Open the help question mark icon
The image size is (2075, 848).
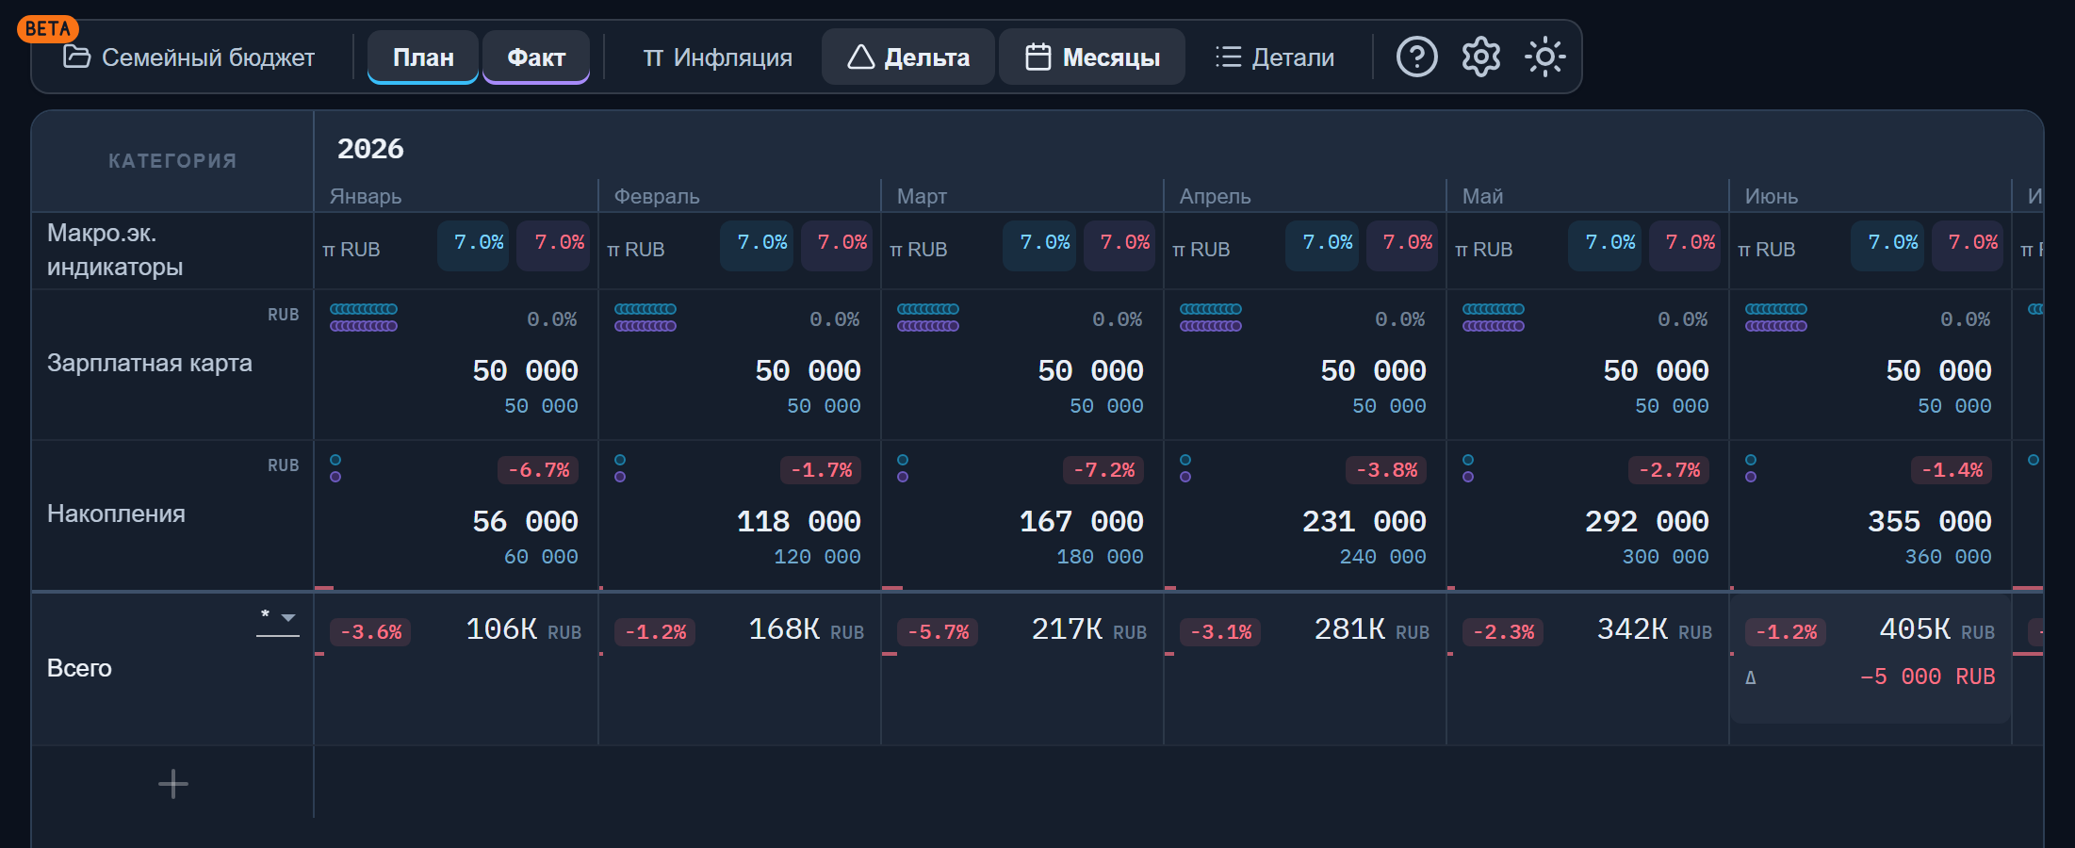click(1416, 57)
